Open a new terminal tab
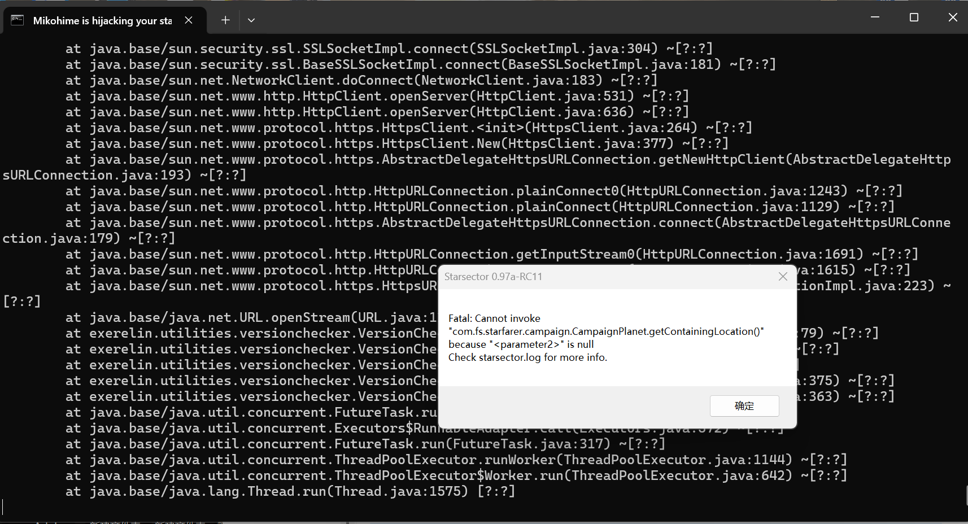Viewport: 968px width, 524px height. coord(225,20)
